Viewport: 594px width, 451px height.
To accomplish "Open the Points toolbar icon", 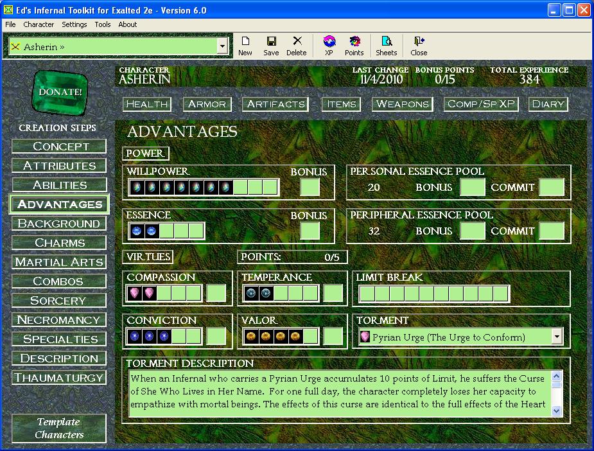I will pyautogui.click(x=354, y=46).
